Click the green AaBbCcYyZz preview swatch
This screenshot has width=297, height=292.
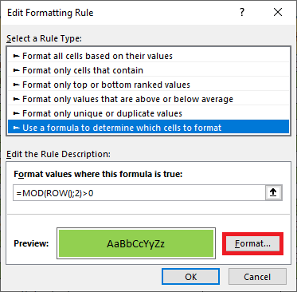[136, 243]
